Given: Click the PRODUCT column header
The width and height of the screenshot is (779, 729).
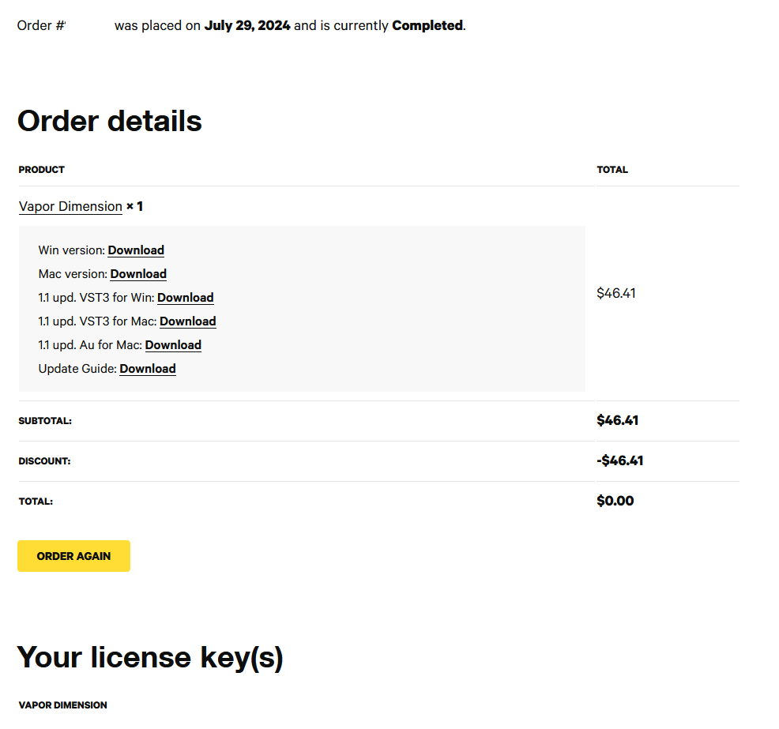Looking at the screenshot, I should point(42,170).
